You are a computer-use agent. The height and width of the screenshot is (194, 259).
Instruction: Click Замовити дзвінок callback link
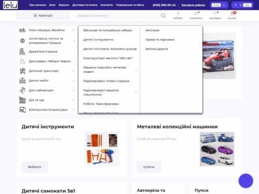(x=193, y=5)
